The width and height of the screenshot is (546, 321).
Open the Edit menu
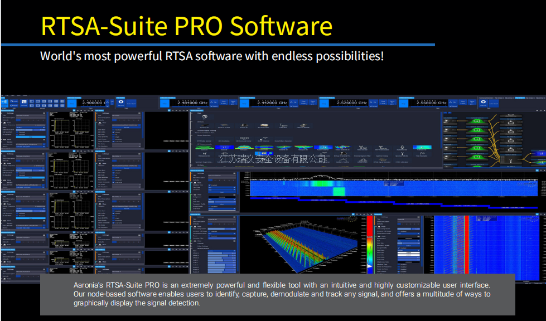pyautogui.click(x=7, y=95)
